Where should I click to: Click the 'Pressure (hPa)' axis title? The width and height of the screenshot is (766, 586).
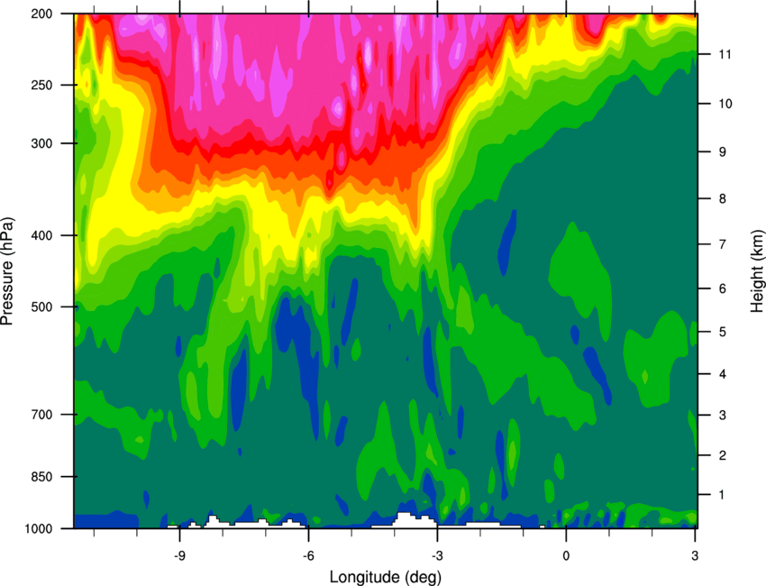(7, 271)
